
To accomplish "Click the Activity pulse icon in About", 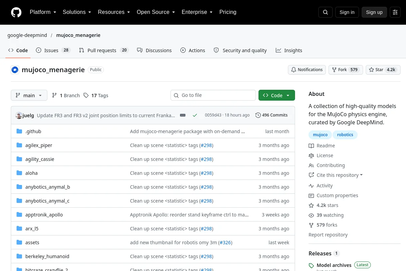I will coord(311,186).
